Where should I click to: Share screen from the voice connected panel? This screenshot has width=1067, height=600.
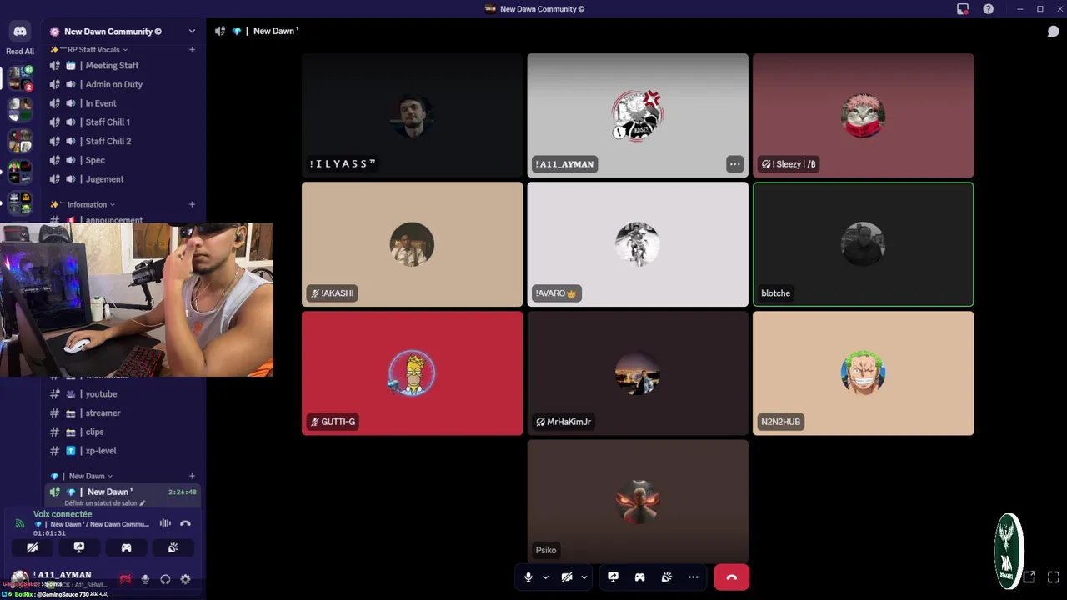pyautogui.click(x=79, y=547)
